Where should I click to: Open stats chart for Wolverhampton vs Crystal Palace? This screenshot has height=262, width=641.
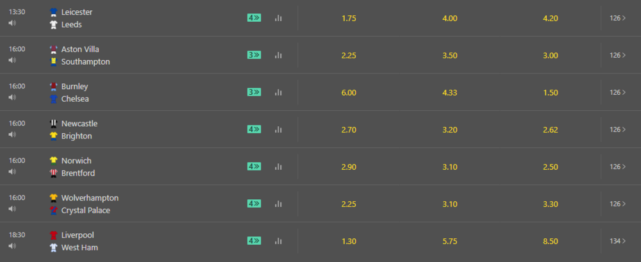pos(278,204)
